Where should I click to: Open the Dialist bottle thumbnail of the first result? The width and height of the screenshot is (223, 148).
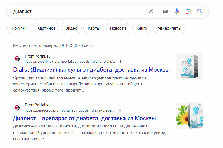pos(189,66)
